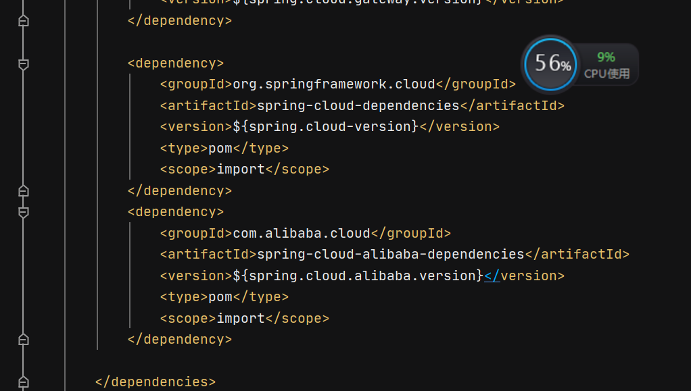Click fold end marker after alibaba scope import line
Screen dimensions: 691x391
[24, 340]
